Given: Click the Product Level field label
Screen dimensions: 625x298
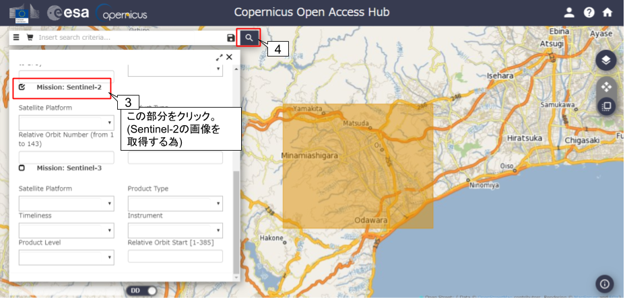Looking at the screenshot, I should coord(40,243).
